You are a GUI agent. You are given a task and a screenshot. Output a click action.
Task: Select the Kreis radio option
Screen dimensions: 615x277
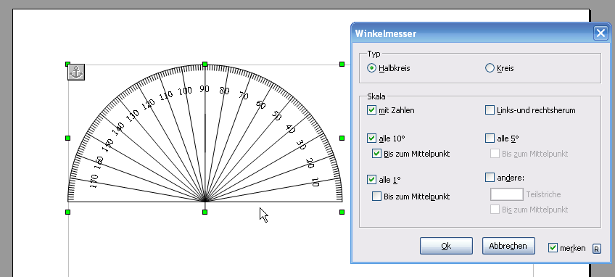[x=490, y=68]
